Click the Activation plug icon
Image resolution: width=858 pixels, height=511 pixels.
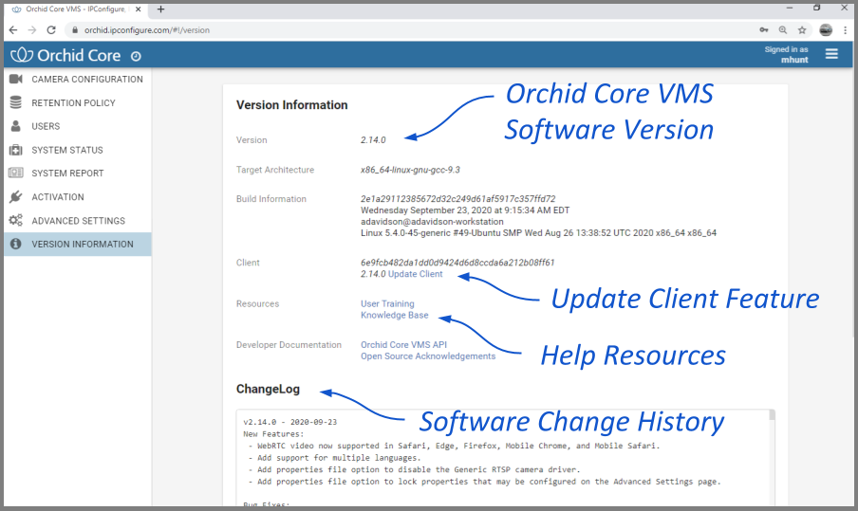point(16,197)
